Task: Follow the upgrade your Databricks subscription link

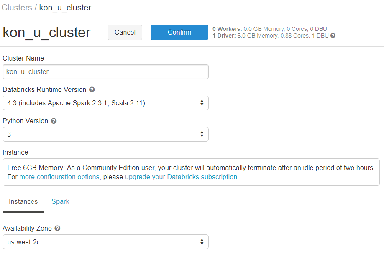Action: [182, 177]
